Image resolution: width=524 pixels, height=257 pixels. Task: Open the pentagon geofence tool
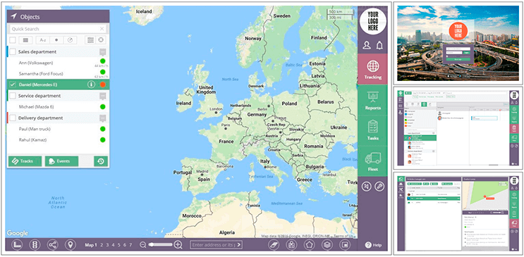(309, 245)
